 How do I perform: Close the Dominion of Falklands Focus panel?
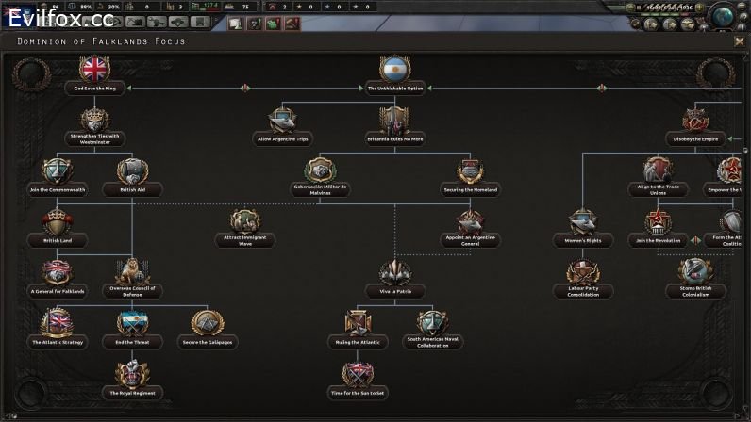[739, 41]
